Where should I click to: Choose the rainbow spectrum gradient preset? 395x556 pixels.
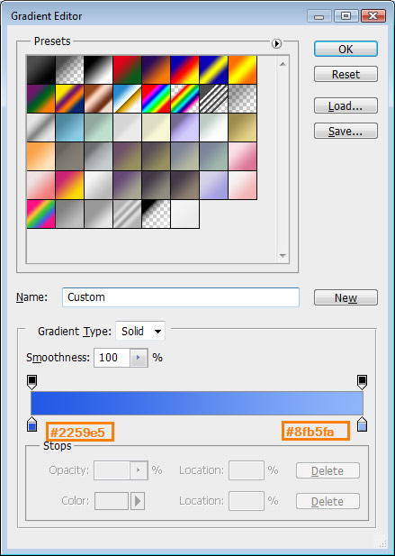156,98
